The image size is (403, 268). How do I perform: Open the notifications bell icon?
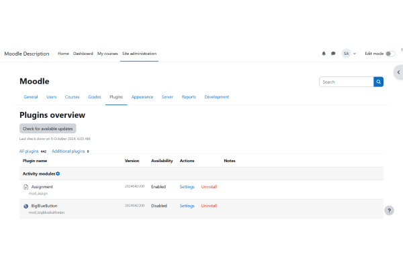click(324, 54)
